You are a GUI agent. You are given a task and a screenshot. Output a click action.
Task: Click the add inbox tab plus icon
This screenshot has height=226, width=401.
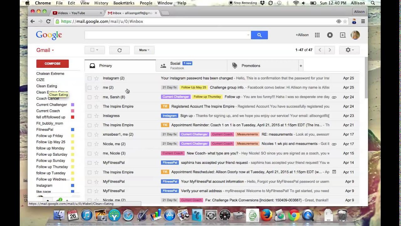click(x=301, y=66)
